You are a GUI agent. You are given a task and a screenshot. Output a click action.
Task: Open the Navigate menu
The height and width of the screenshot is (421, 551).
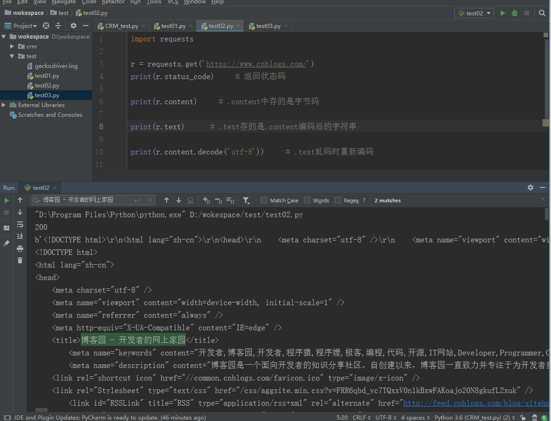click(x=64, y=2)
